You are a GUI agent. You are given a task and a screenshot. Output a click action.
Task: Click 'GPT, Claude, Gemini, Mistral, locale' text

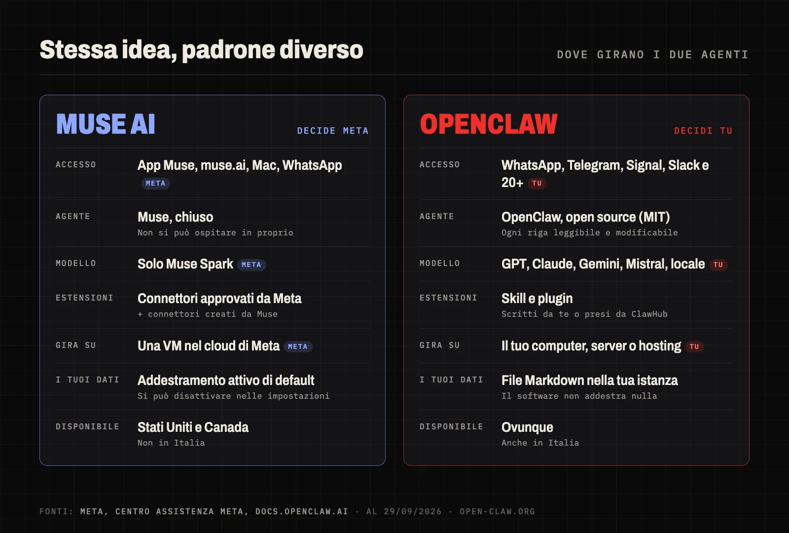pos(603,264)
